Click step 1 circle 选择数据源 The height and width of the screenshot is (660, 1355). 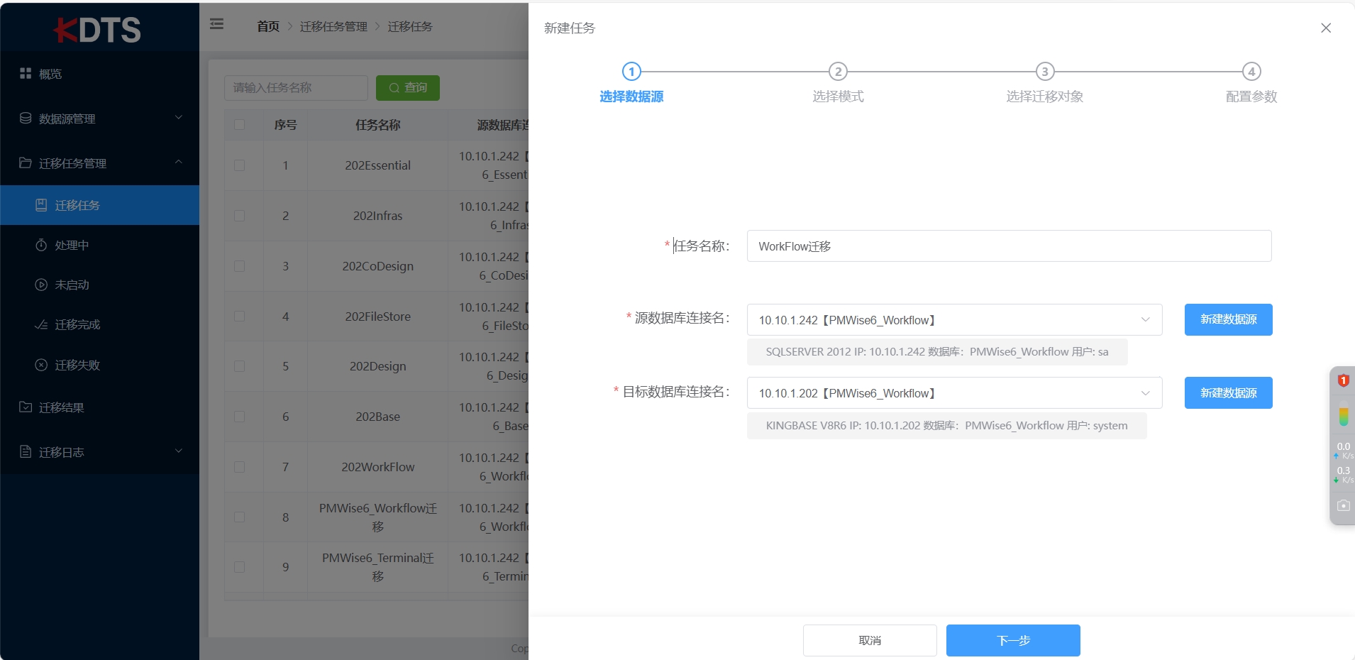click(x=631, y=72)
